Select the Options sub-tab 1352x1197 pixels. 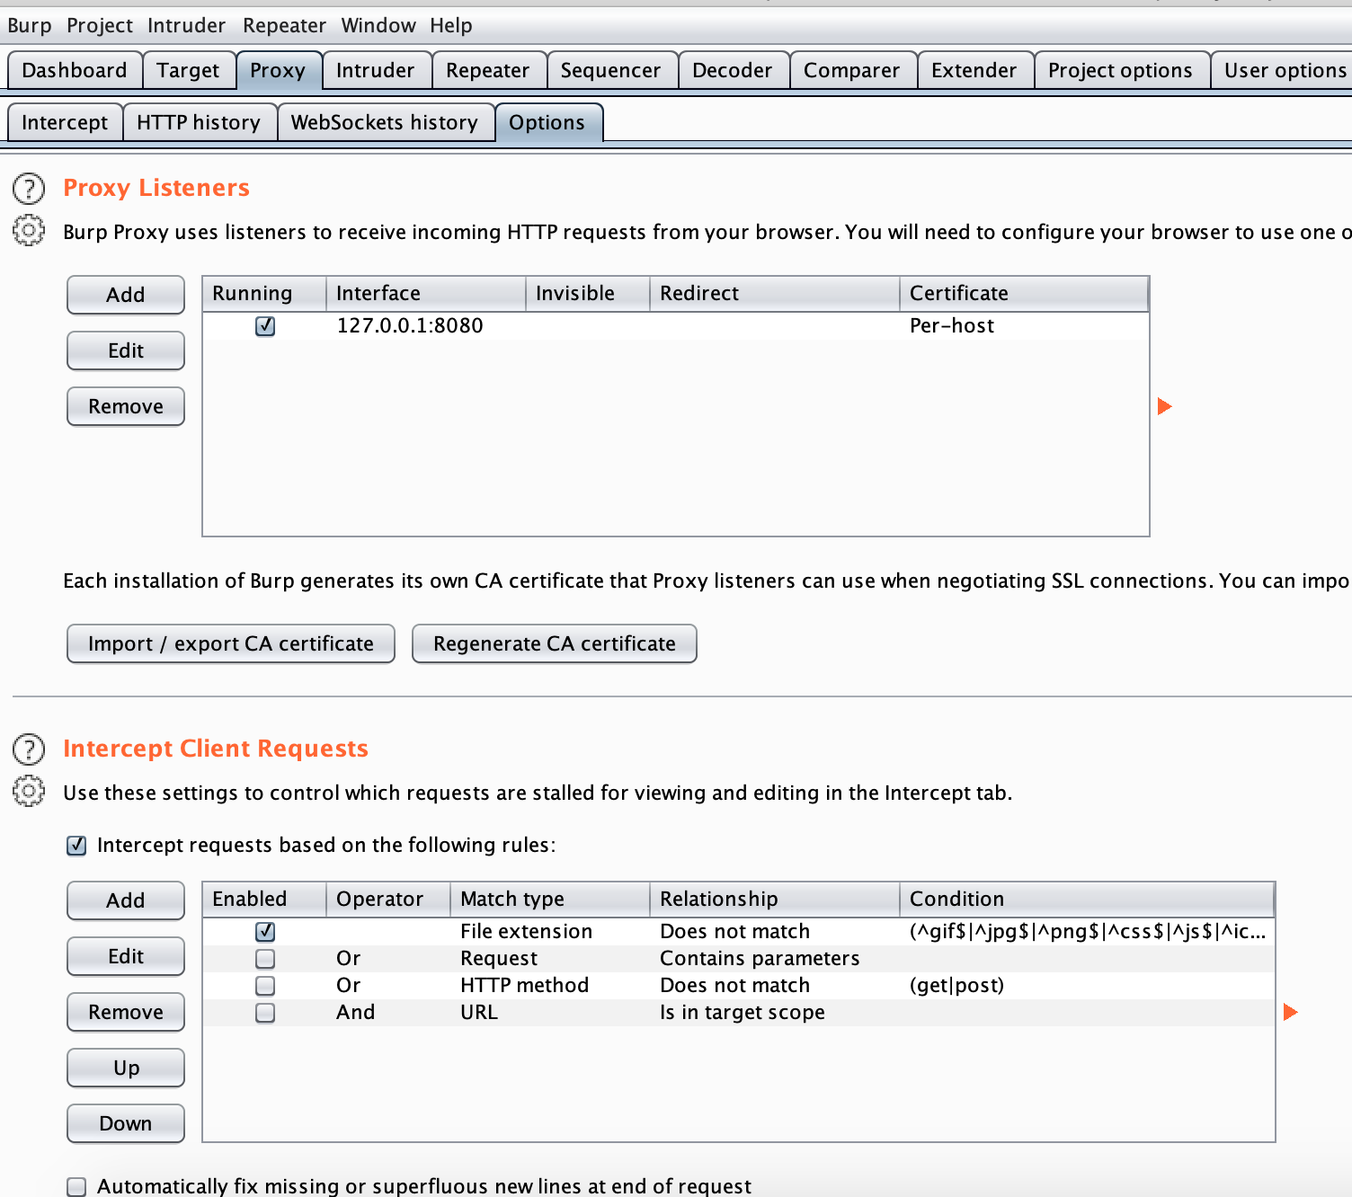click(547, 122)
